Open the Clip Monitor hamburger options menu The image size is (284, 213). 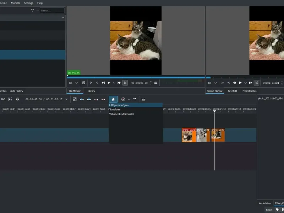(155, 83)
